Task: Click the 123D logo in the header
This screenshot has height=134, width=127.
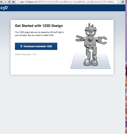Action: point(4,8)
